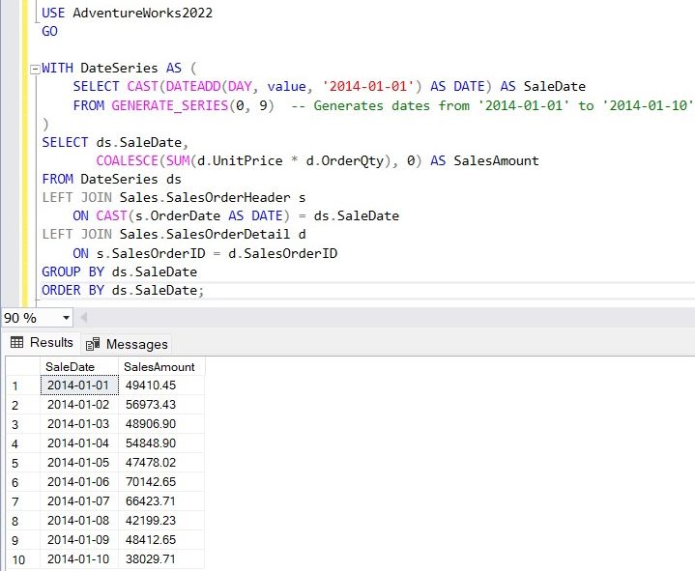Image resolution: width=695 pixels, height=571 pixels.
Task: Select the amount 49410.45
Action: click(x=161, y=385)
